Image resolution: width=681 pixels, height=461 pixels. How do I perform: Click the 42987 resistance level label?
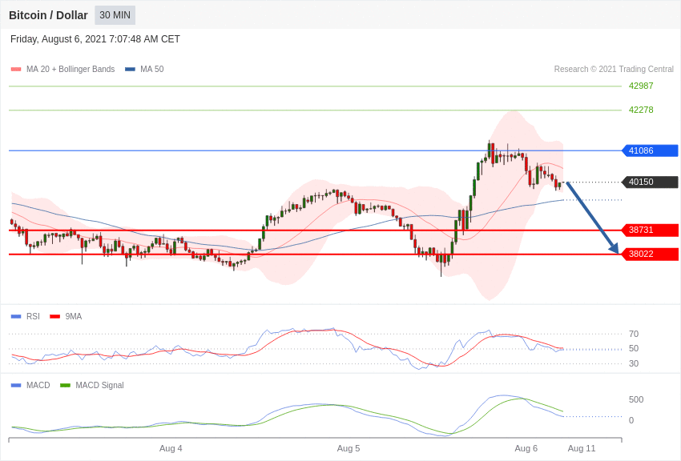pyautogui.click(x=641, y=86)
